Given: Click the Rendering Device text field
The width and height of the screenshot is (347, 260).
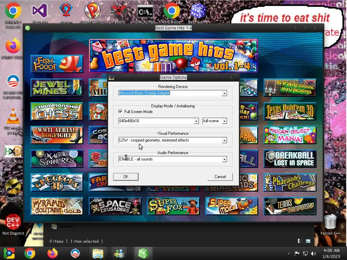Looking at the screenshot, I should pyautogui.click(x=170, y=93).
